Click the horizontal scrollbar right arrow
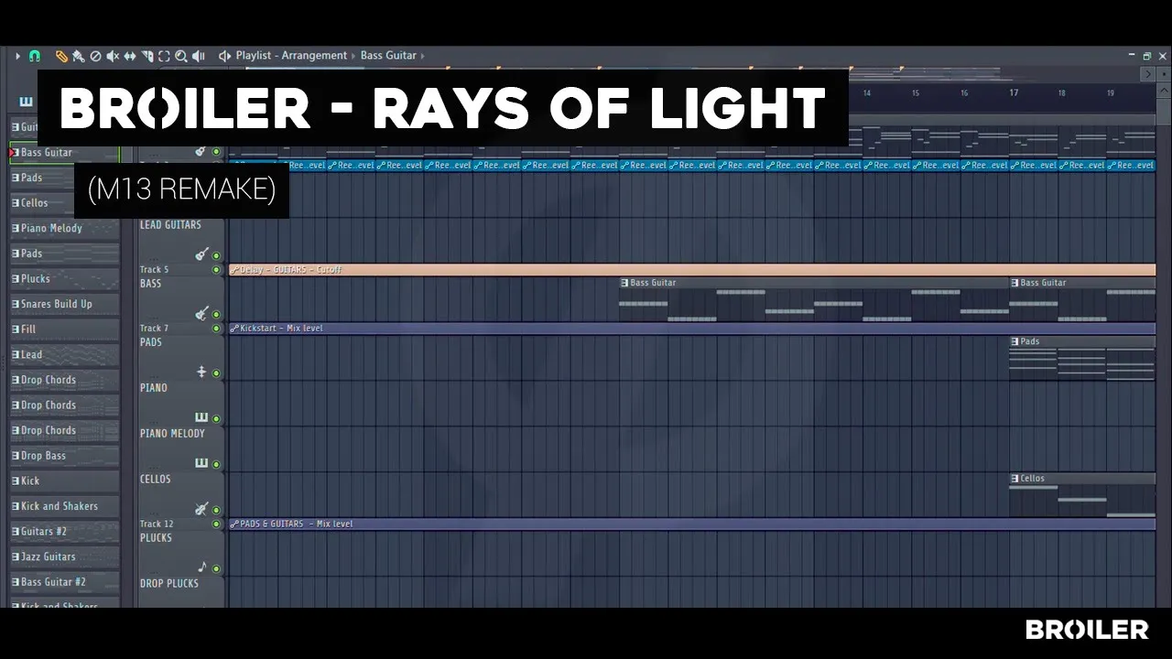 [1148, 74]
